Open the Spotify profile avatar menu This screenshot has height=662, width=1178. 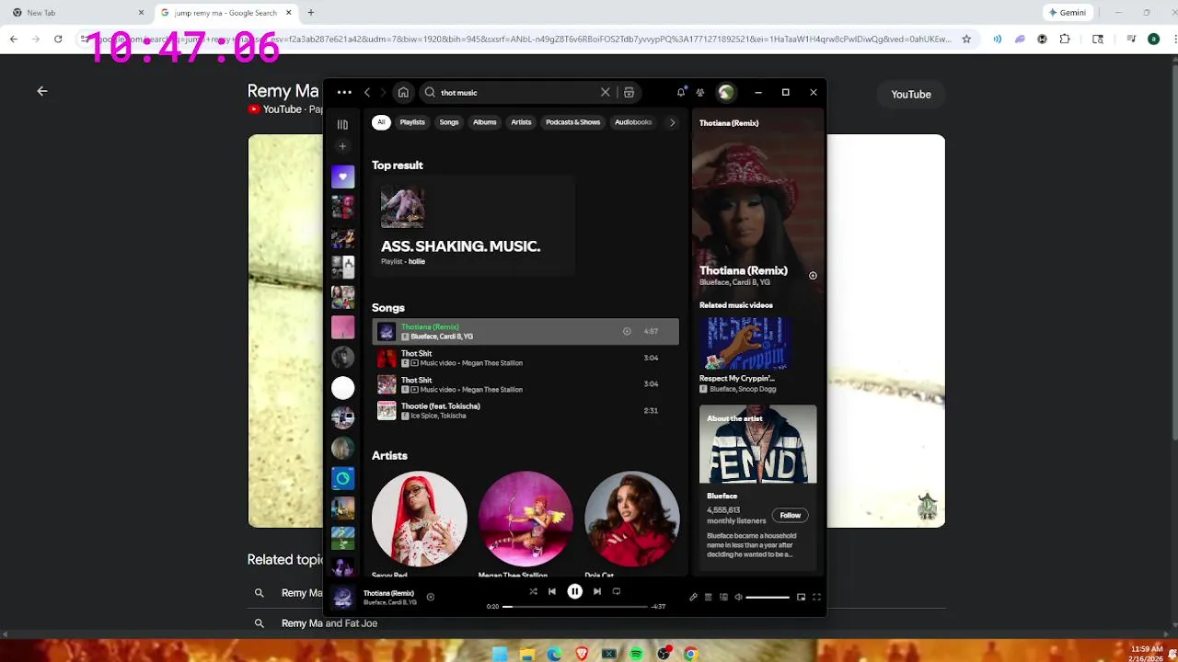pyautogui.click(x=726, y=92)
